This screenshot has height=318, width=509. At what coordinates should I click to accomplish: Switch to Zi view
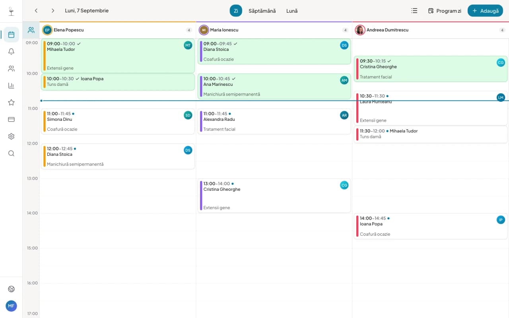236,11
